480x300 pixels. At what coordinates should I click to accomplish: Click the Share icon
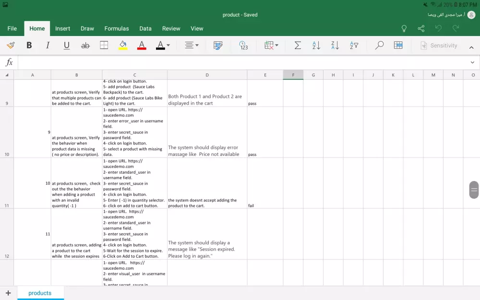pos(421,29)
